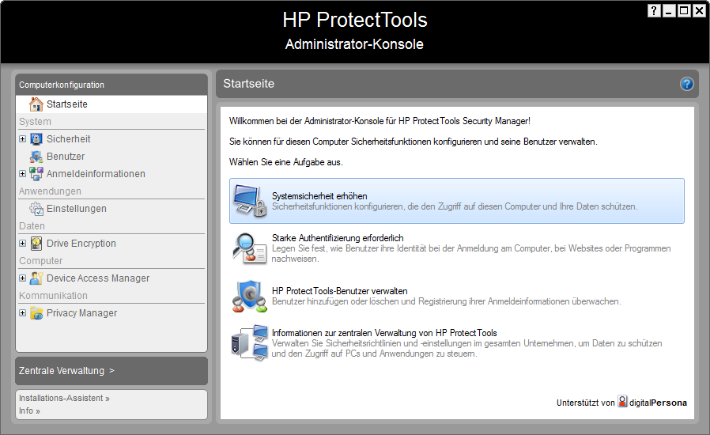The height and width of the screenshot is (435, 710).
Task: Select Drive Encryption under Daten
Action: click(x=81, y=244)
